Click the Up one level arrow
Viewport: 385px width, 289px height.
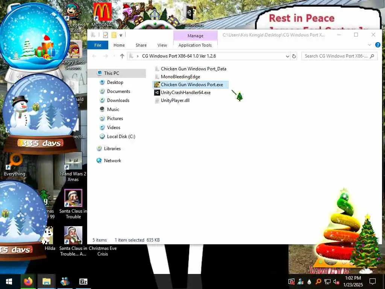[x=122, y=56]
